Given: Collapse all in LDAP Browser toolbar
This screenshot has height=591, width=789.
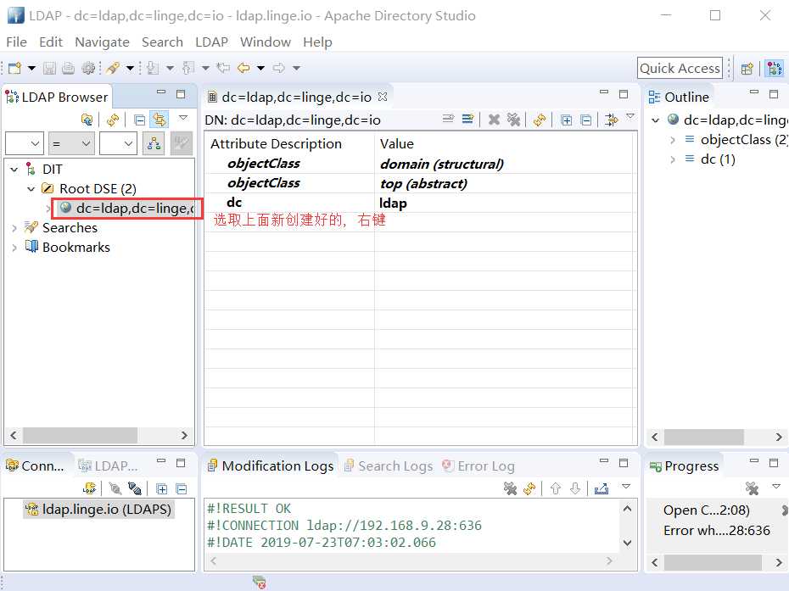Looking at the screenshot, I should 139,120.
